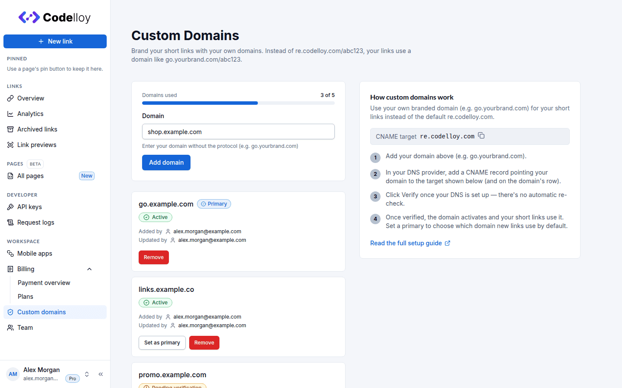Image resolution: width=622 pixels, height=388 pixels.
Task: Go to Analytics
Action: point(55,114)
